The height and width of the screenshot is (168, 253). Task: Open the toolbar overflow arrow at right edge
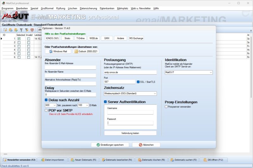pos(251,31)
